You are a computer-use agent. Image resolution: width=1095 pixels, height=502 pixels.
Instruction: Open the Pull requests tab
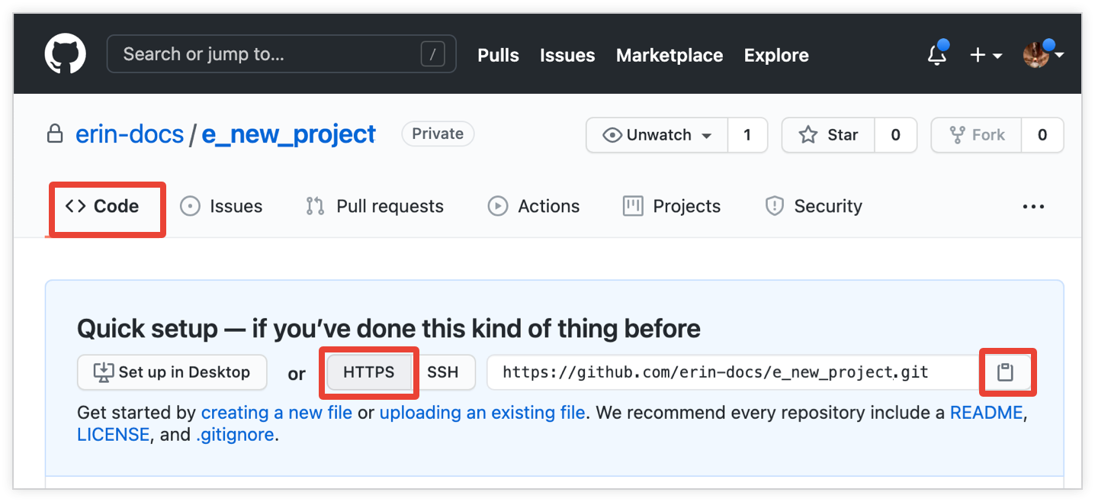[374, 207]
